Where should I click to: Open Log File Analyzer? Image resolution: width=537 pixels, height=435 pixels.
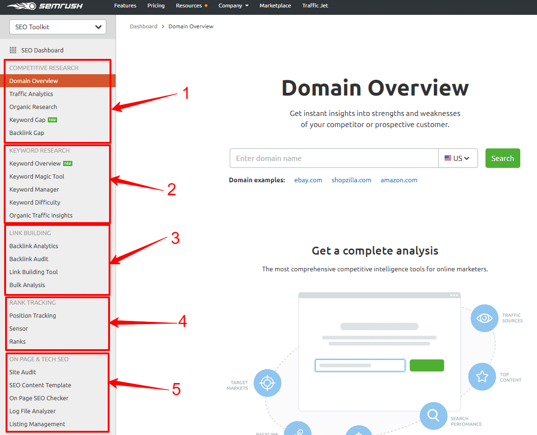(32, 411)
